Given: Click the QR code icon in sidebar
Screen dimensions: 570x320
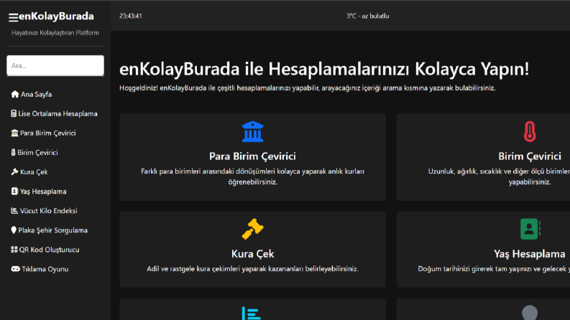Looking at the screenshot, I should (x=14, y=249).
